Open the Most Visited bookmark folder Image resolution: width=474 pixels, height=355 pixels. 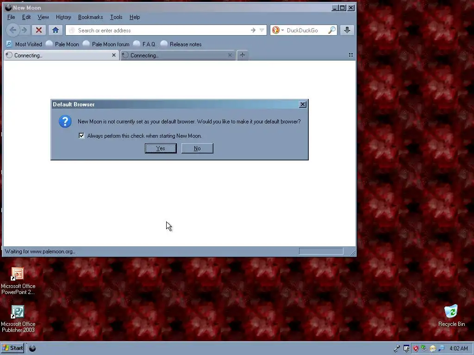pyautogui.click(x=24, y=44)
